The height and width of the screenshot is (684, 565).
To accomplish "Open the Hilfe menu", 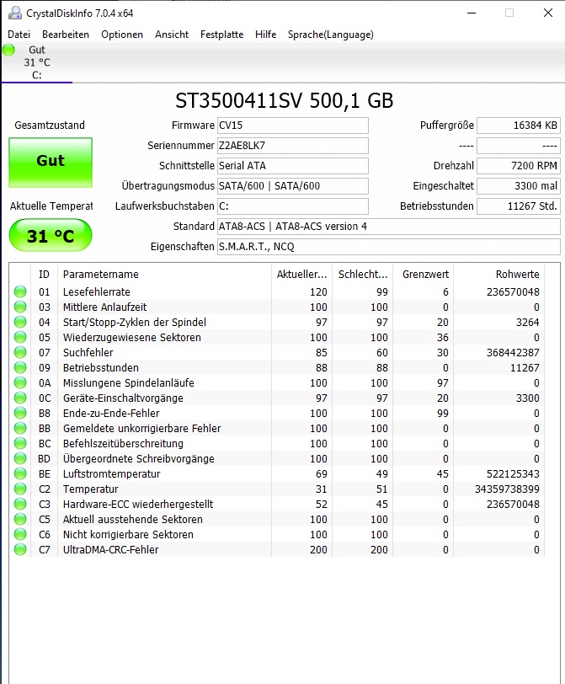I will tap(266, 35).
